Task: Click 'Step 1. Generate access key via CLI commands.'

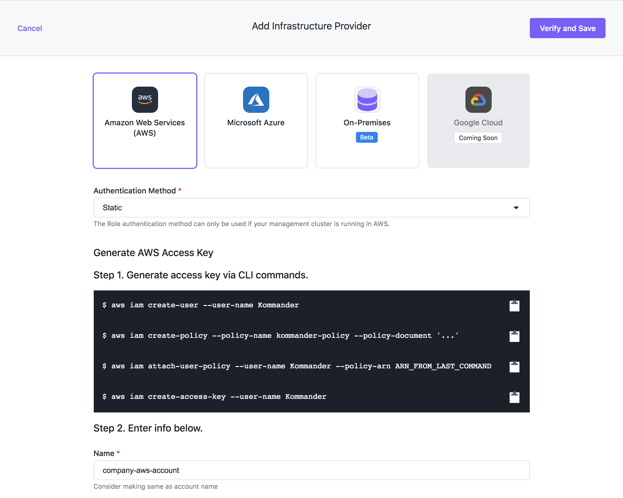Action: pos(201,275)
